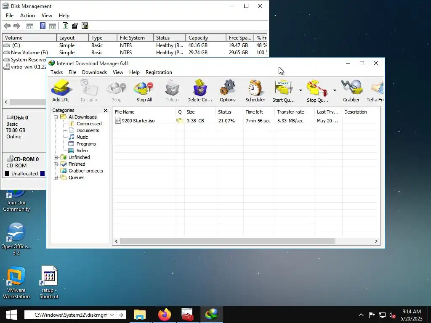Open File Explorer from the taskbar

[140, 315]
